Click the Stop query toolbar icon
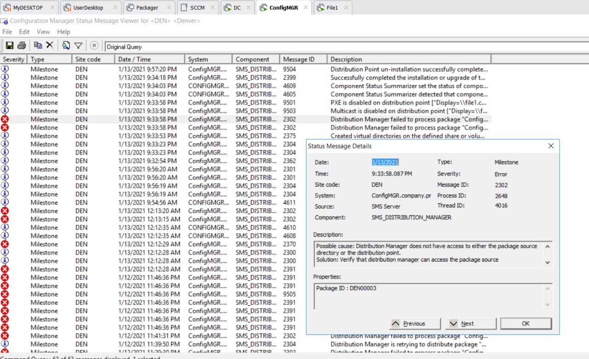589x359 pixels. click(94, 45)
